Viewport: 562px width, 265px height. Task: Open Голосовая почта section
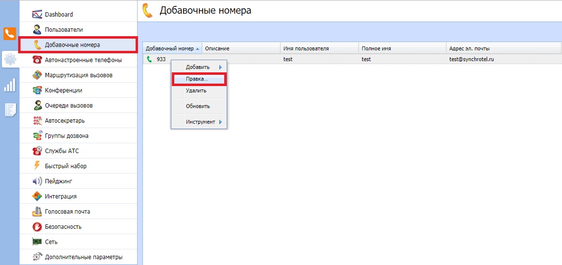click(x=78, y=211)
